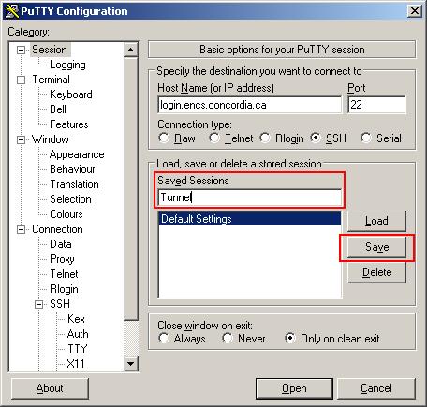Save the Tunnel session
Viewport: 427px width, 407px height.
coord(376,247)
